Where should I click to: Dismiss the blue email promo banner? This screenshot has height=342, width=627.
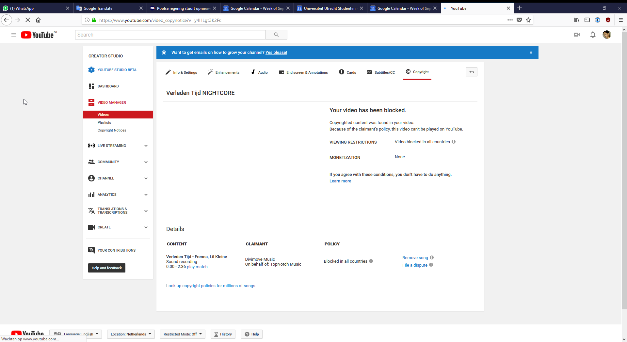click(531, 53)
